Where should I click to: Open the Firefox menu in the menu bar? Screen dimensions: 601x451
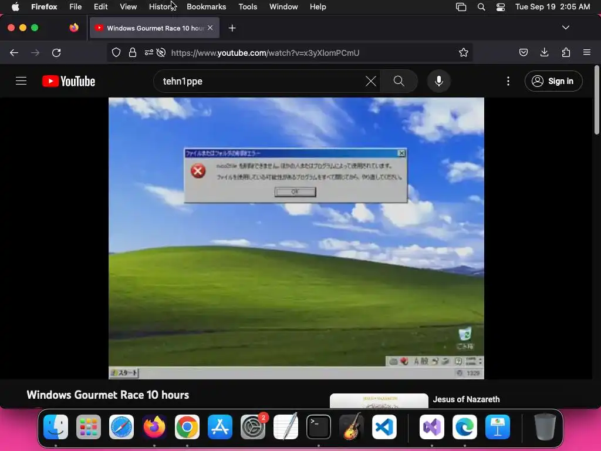click(x=44, y=6)
